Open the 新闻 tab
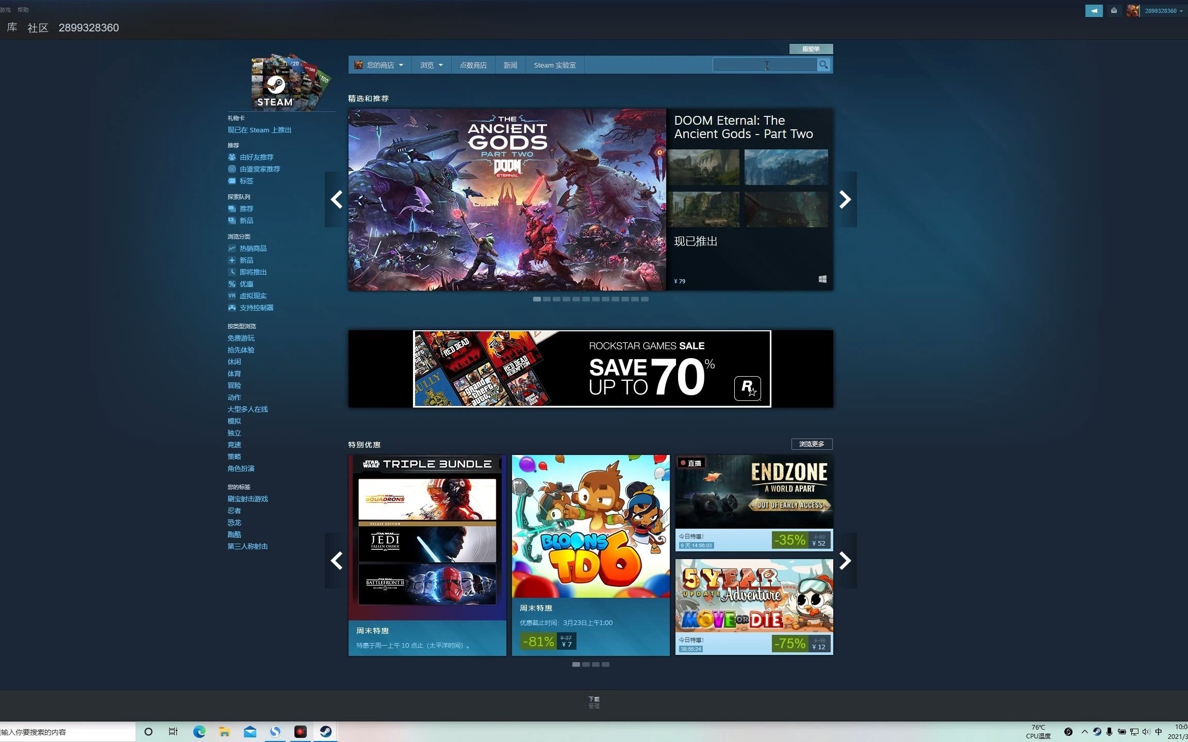 pos(510,65)
